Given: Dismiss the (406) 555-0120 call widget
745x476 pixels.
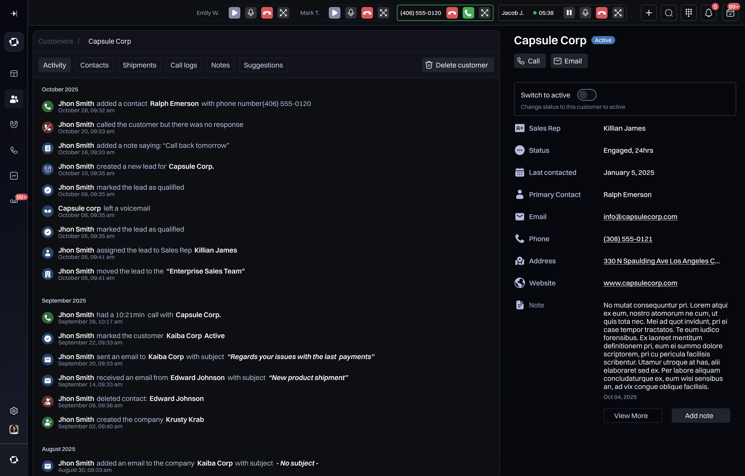Looking at the screenshot, I should [x=485, y=13].
